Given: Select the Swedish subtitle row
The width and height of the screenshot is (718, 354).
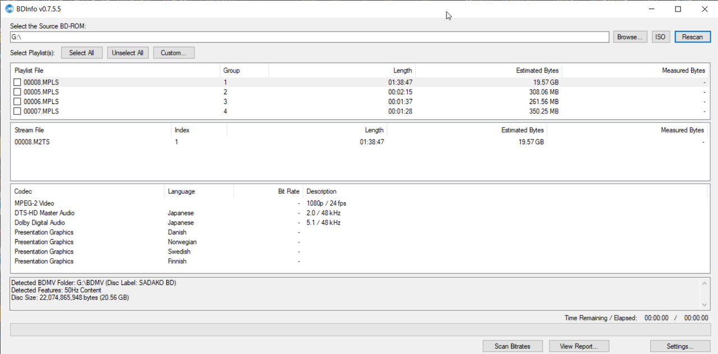Looking at the screenshot, I should click(359, 251).
